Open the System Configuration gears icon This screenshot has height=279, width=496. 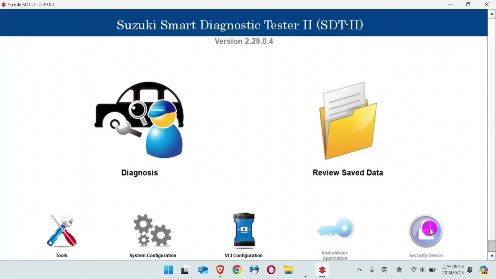pos(153,230)
